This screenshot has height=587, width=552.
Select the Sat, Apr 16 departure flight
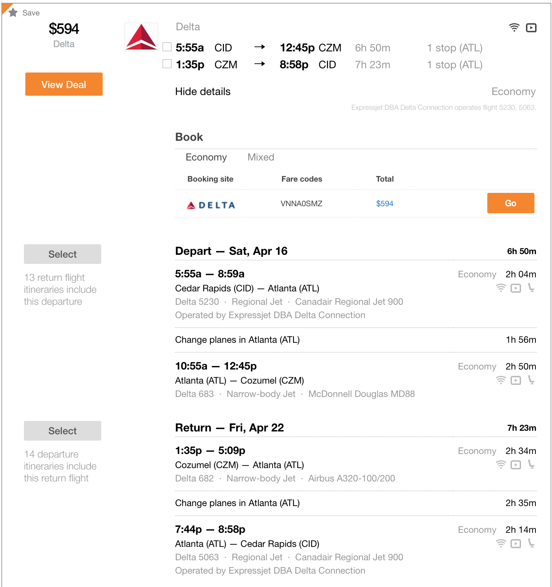click(63, 254)
